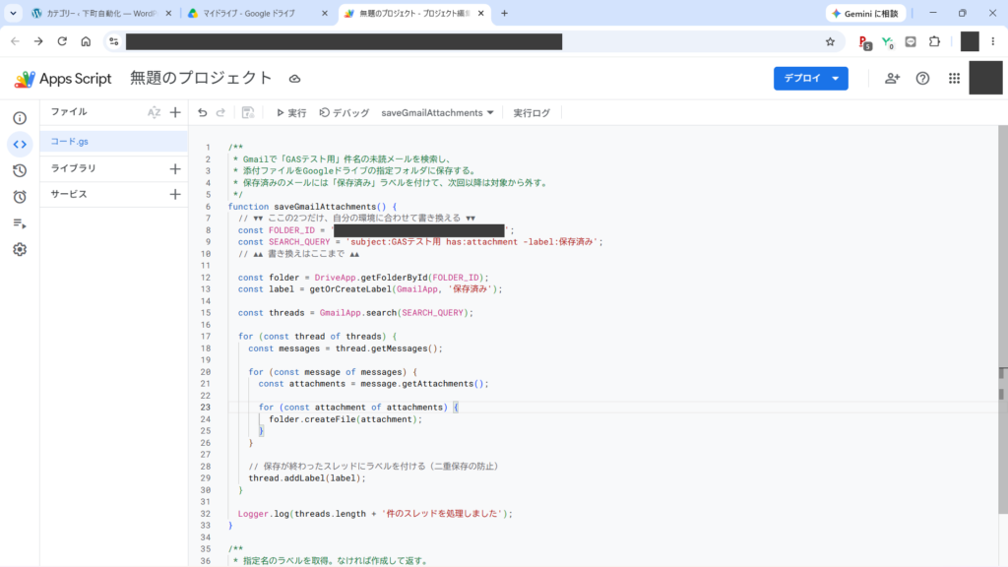1008x567 pixels.
Task: Add a service with plus icon
Action: pos(175,194)
